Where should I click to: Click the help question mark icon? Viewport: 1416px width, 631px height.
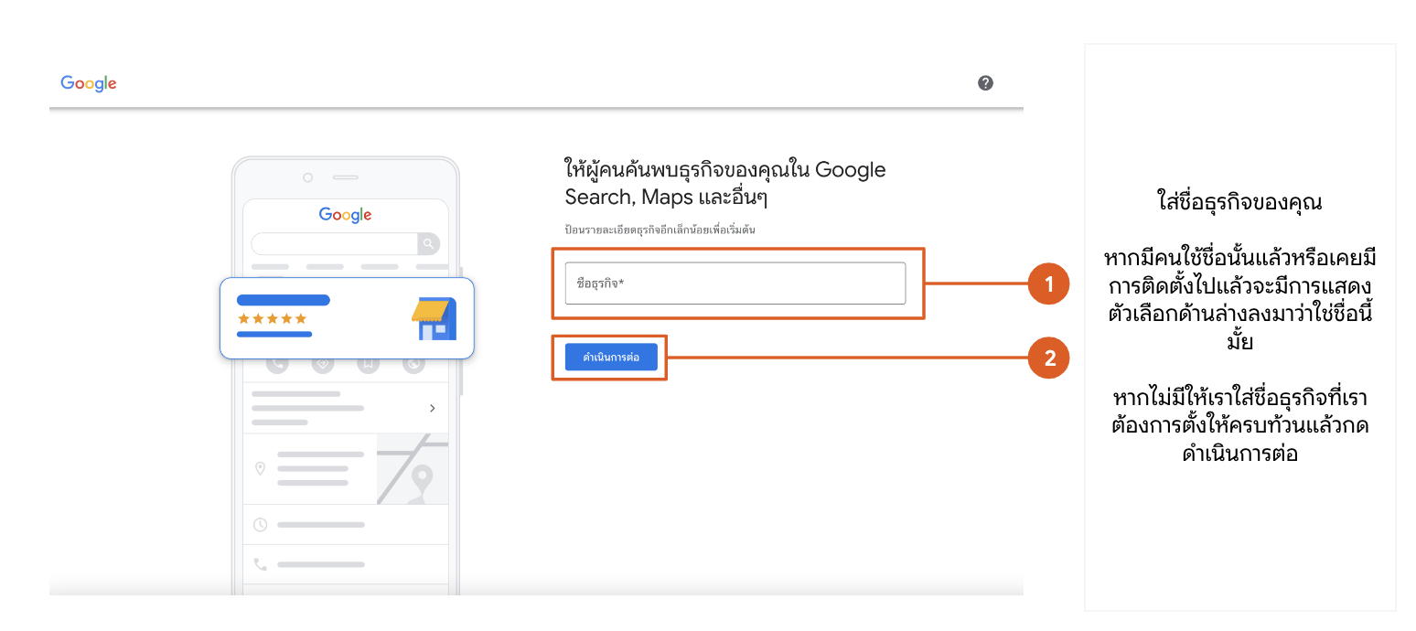pos(985,83)
